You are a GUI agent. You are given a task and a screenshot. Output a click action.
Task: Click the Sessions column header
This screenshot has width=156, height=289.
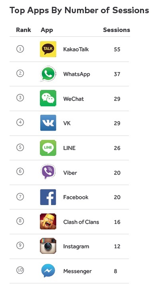(x=117, y=30)
